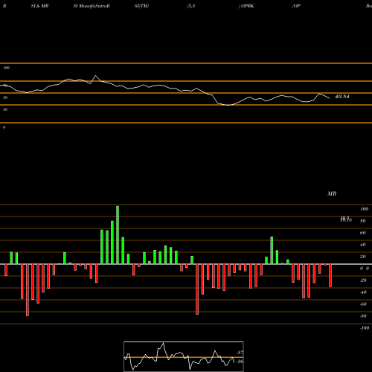Click the MR axis label -40
This screenshot has height=372, width=372.
(363, 292)
